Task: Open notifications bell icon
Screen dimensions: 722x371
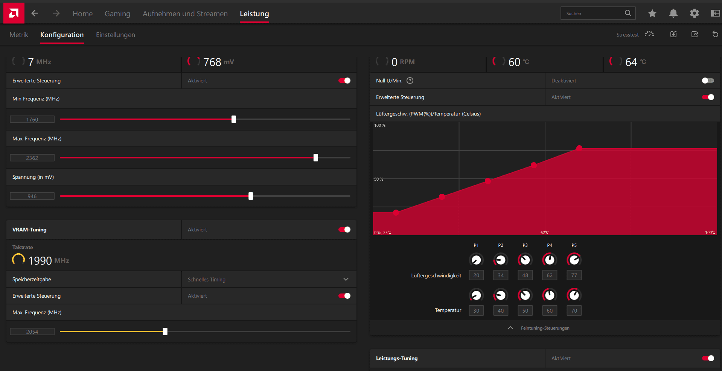Action: 673,14
